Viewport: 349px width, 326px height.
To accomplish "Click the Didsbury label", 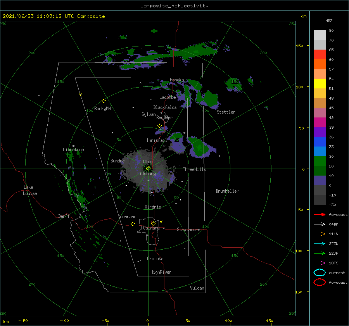I will (x=146, y=174).
